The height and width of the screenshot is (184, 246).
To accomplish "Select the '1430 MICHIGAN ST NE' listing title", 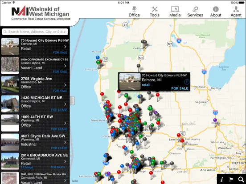I will [x=41, y=98].
